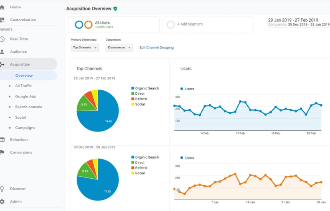Select the Overview item under Acquisition
Viewport: 330px width, 211px height.
[x=24, y=76]
